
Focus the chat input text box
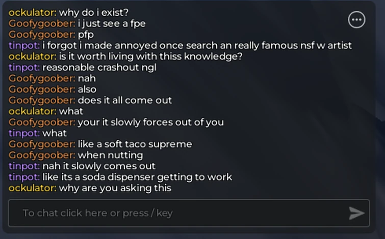pyautogui.click(x=189, y=213)
